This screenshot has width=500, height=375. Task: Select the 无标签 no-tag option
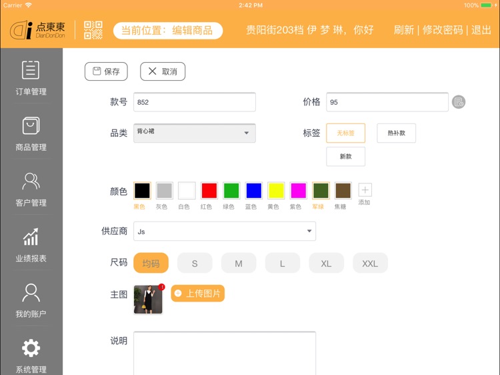click(345, 133)
